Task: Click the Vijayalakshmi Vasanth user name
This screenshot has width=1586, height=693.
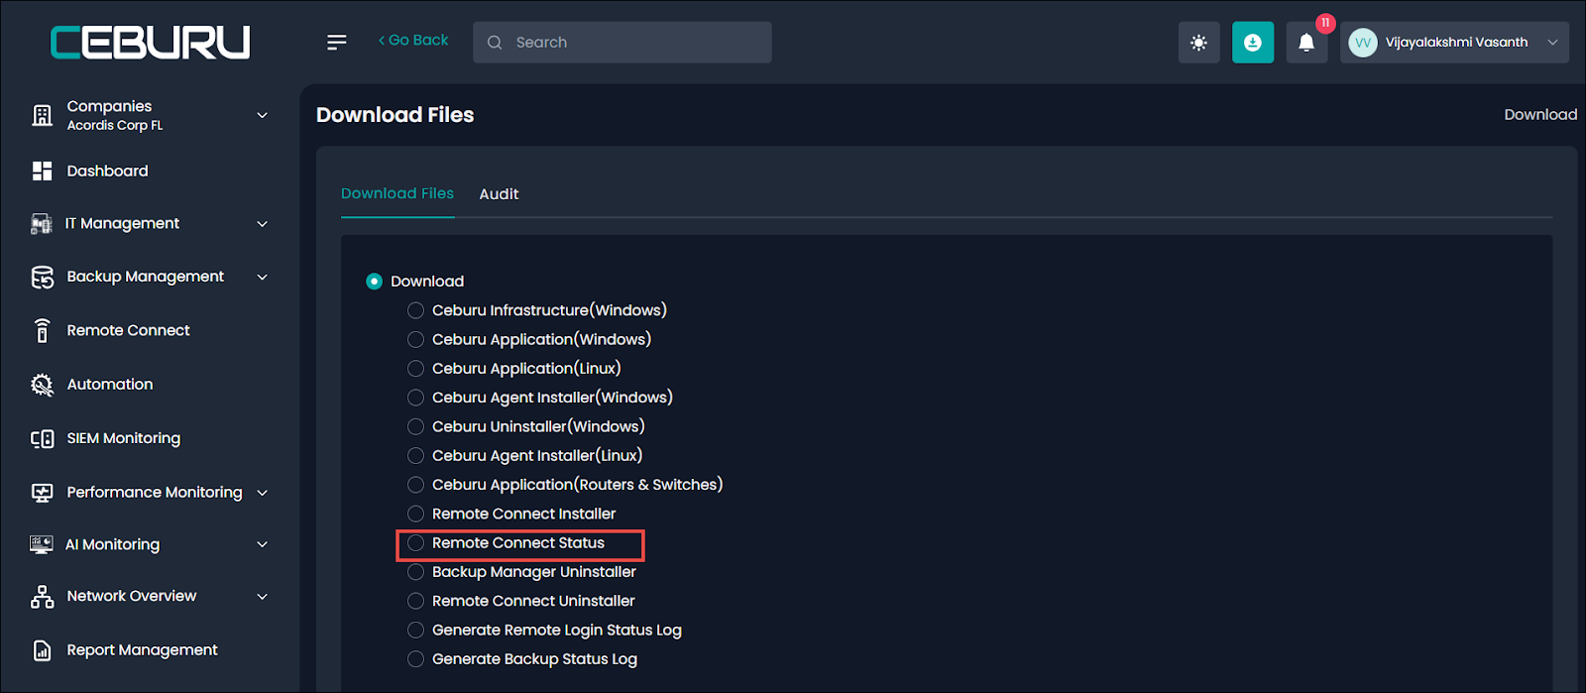Action: click(1456, 43)
